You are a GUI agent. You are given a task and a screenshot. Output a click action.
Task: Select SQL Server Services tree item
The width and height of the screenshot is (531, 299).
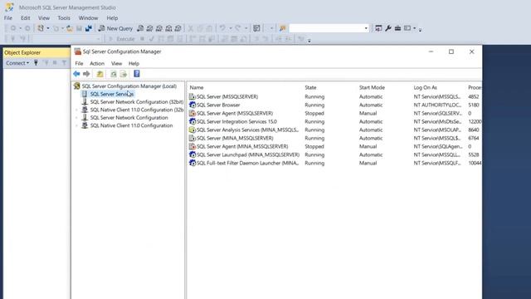(112, 94)
